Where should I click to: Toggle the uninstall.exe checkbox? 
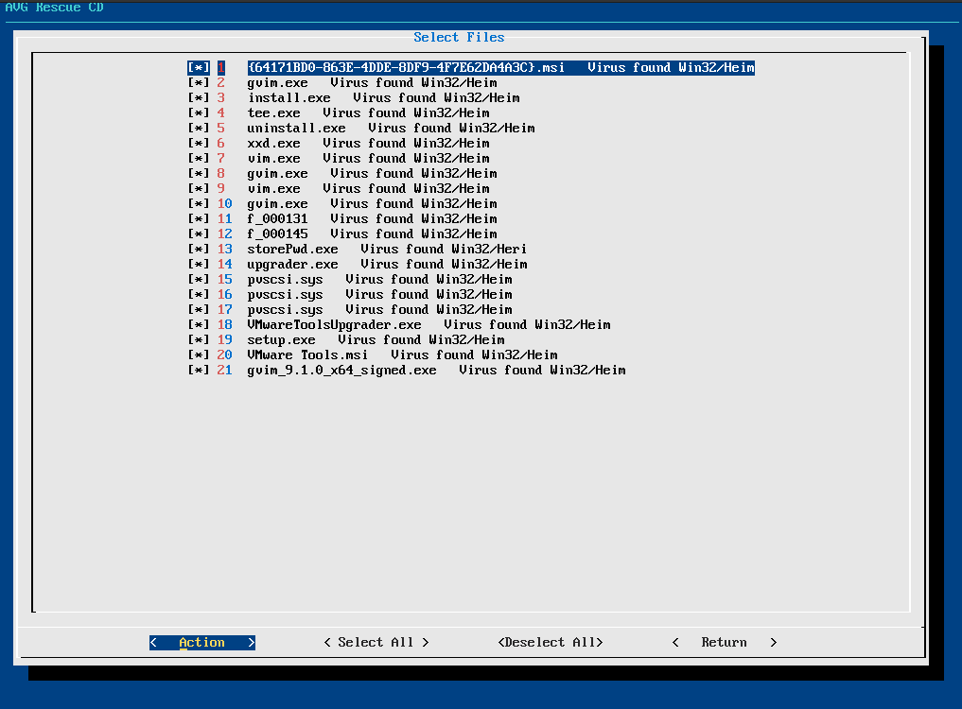pyautogui.click(x=198, y=129)
